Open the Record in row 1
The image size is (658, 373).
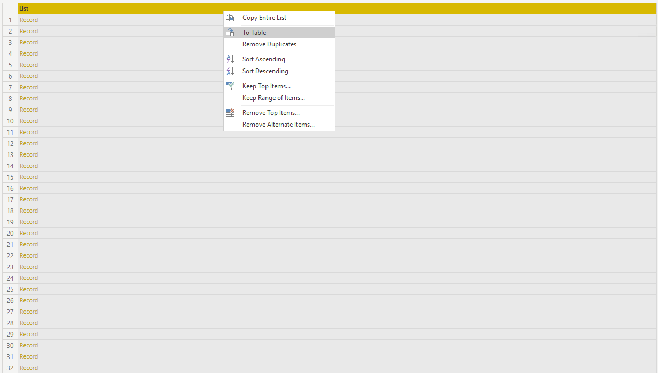pyautogui.click(x=28, y=19)
